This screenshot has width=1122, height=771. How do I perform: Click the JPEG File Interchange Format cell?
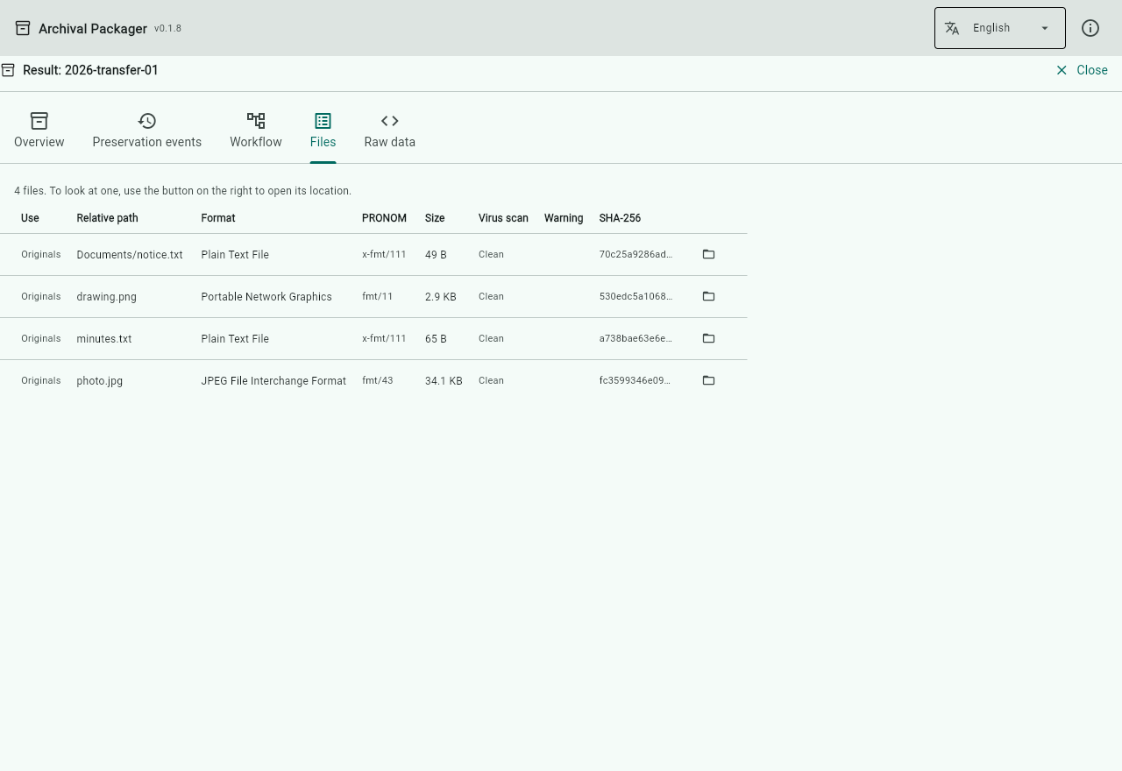point(273,381)
